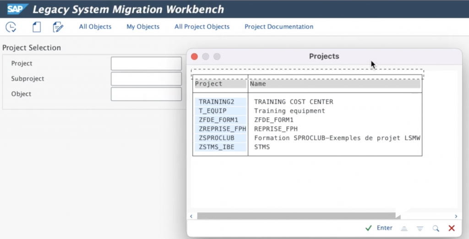Click horizontal scrollbar left arrow

coord(191,216)
